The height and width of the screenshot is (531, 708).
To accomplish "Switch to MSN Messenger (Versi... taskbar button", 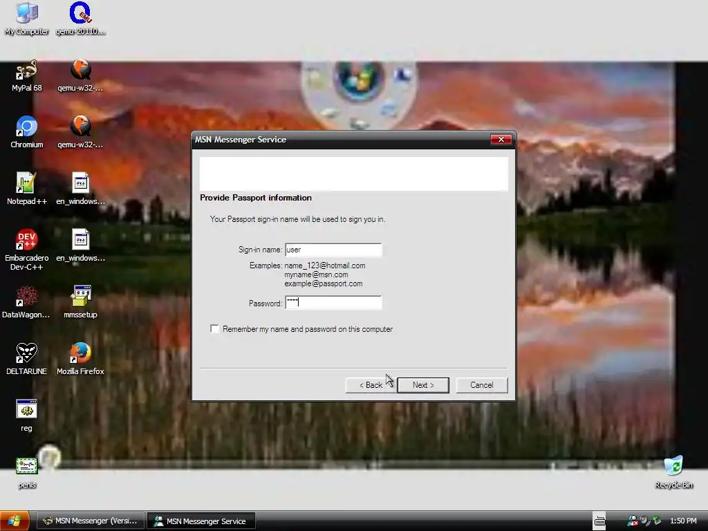I will point(91,521).
